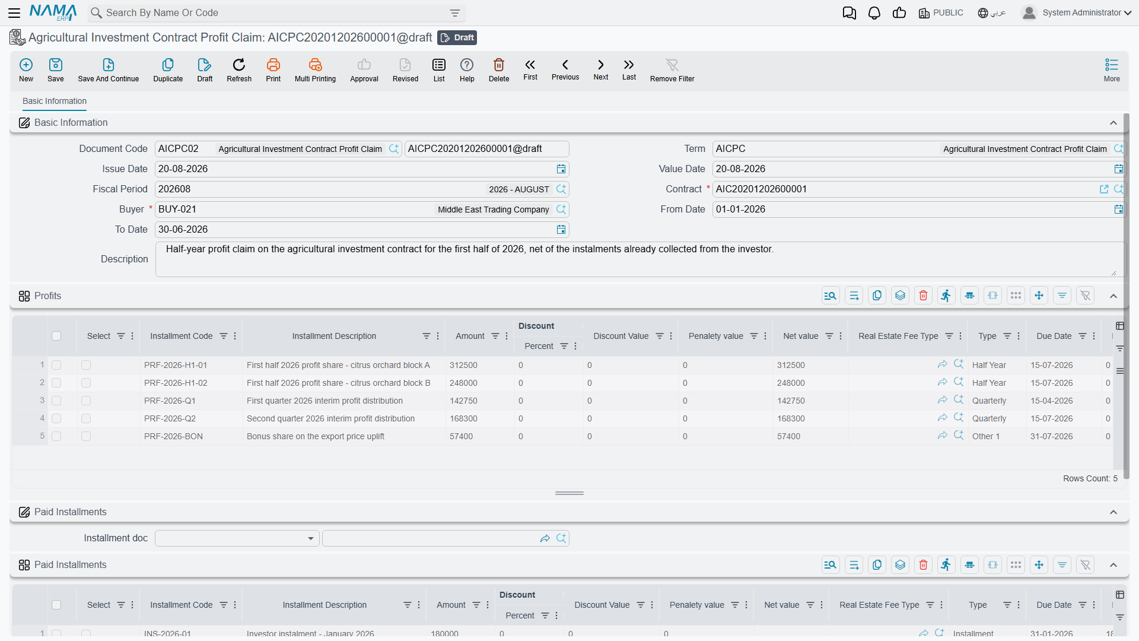Click the search by name field
This screenshot has width=1139, height=641.
276,13
